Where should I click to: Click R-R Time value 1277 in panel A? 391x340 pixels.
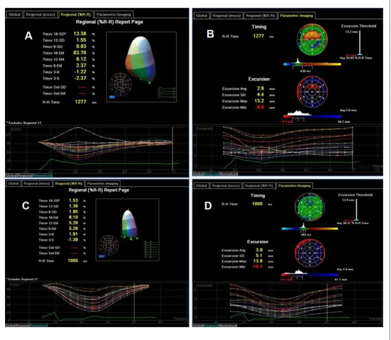coord(81,102)
